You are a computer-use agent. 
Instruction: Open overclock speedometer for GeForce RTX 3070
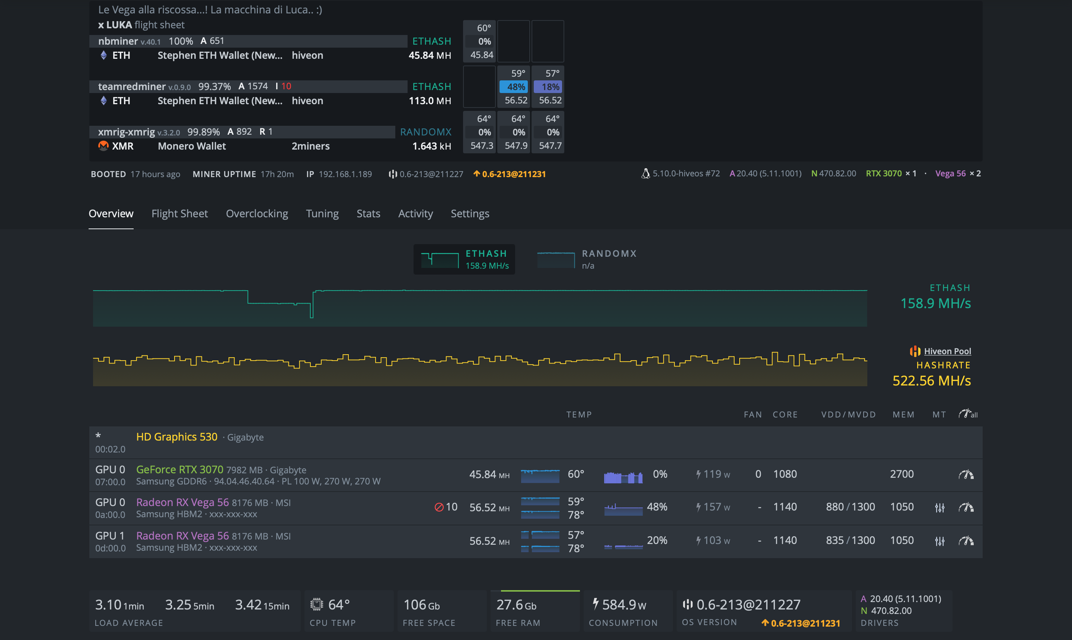[x=966, y=474]
